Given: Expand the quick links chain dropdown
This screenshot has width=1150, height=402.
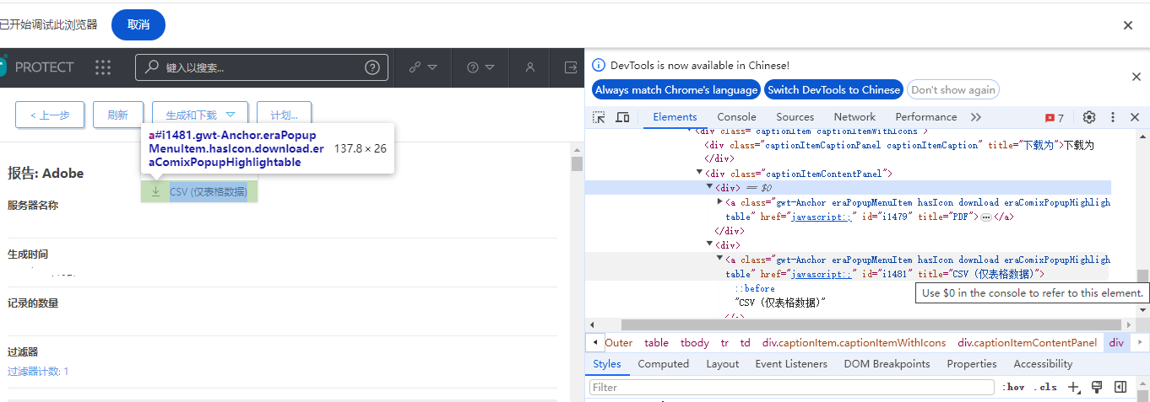Looking at the screenshot, I should 423,67.
